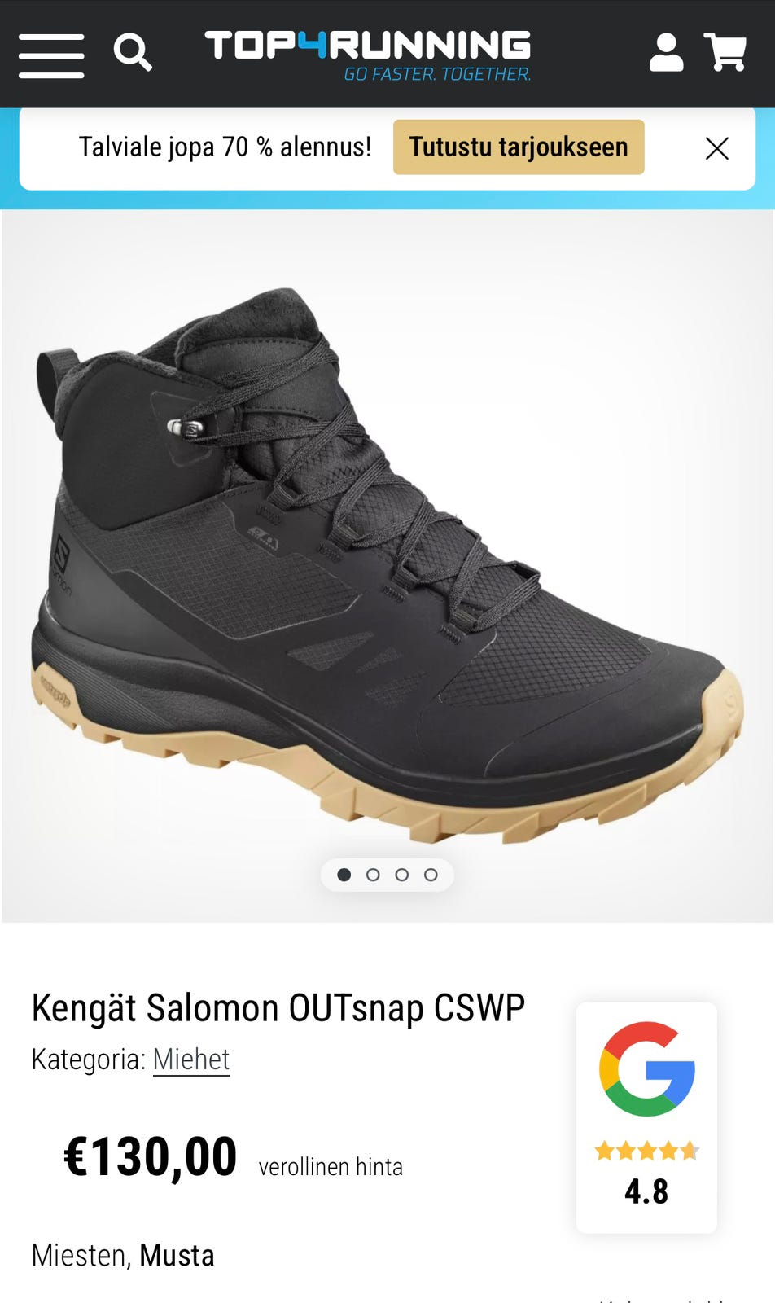View the shopping cart

pyautogui.click(x=725, y=52)
